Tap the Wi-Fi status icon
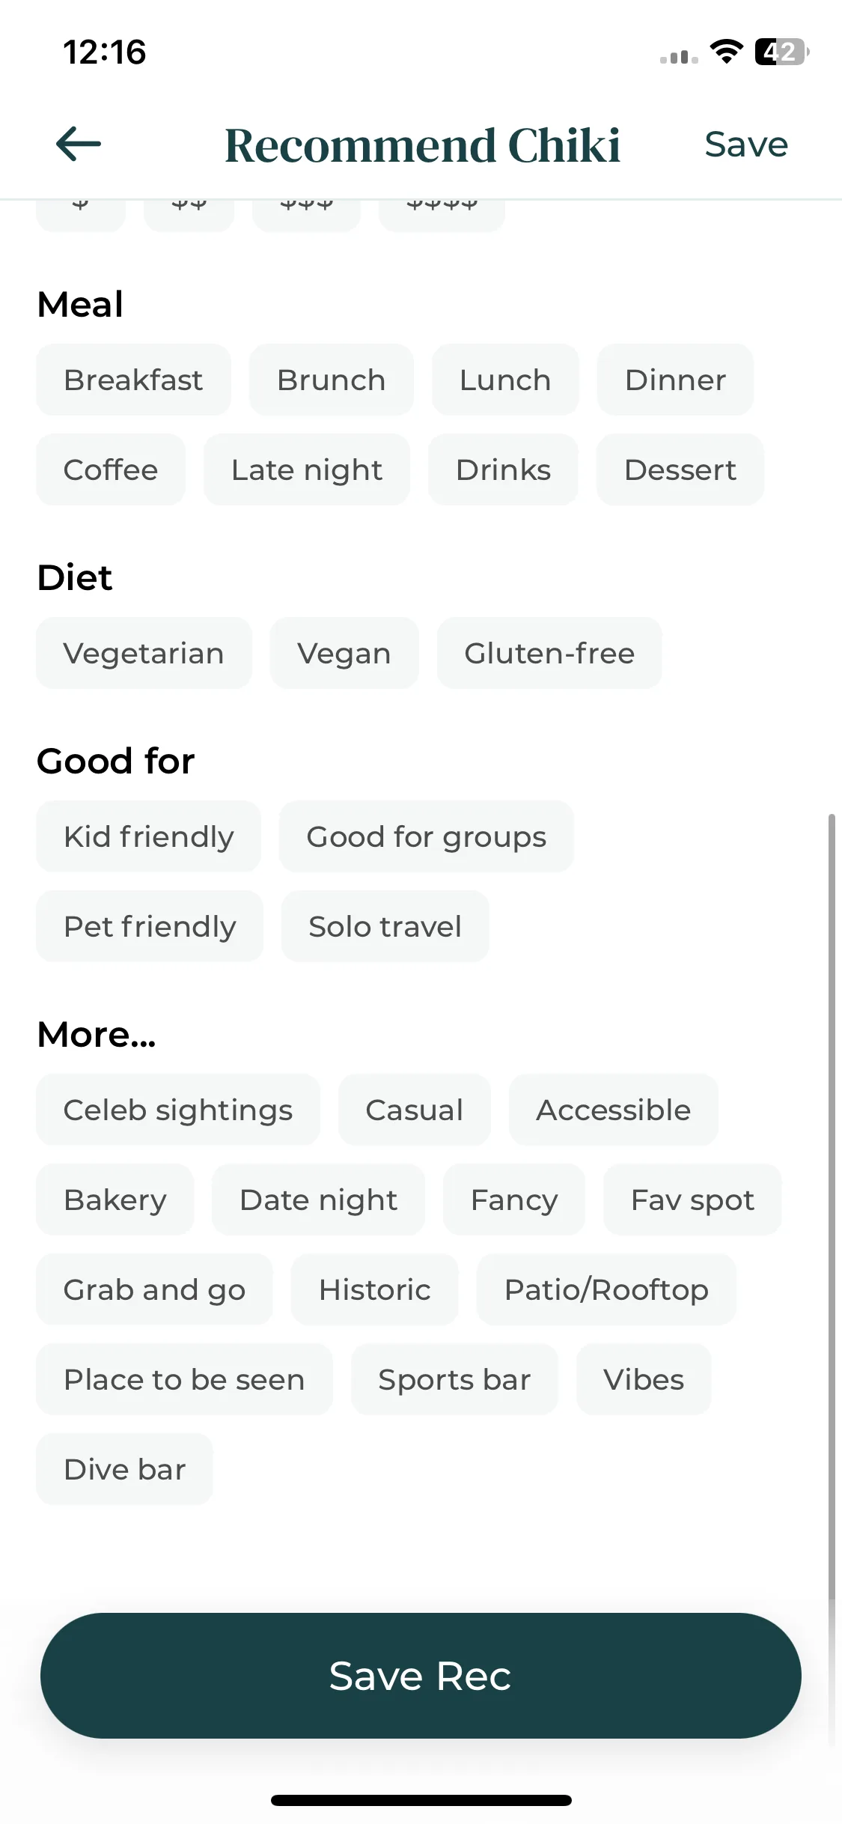This screenshot has height=1824, width=842. 726,52
